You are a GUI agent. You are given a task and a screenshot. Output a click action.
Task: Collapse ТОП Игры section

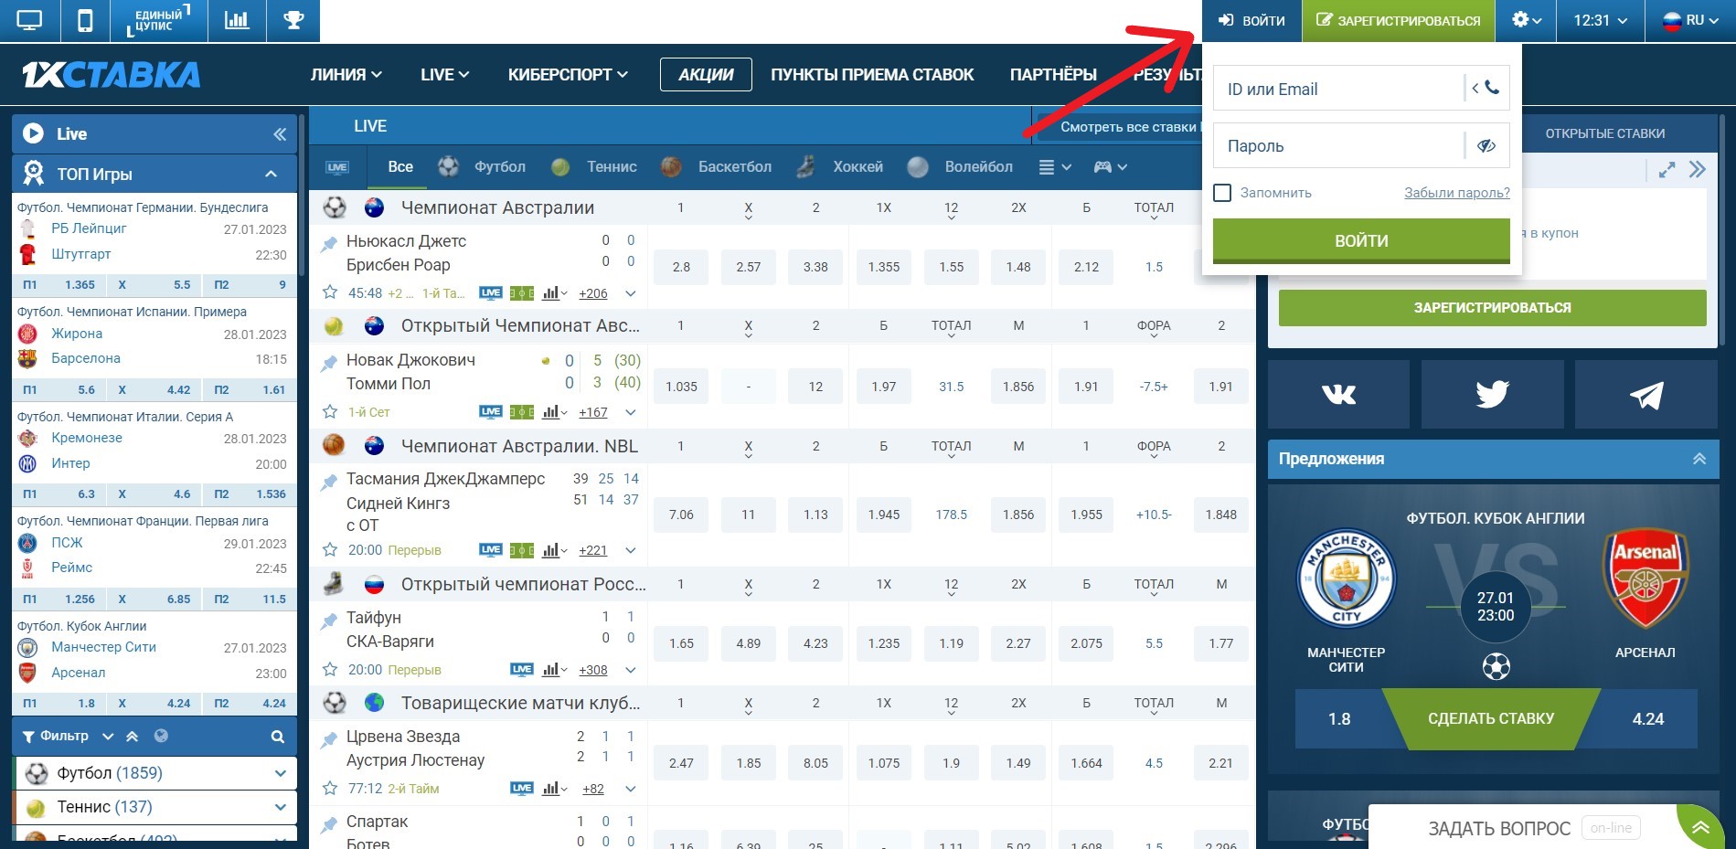click(x=272, y=174)
